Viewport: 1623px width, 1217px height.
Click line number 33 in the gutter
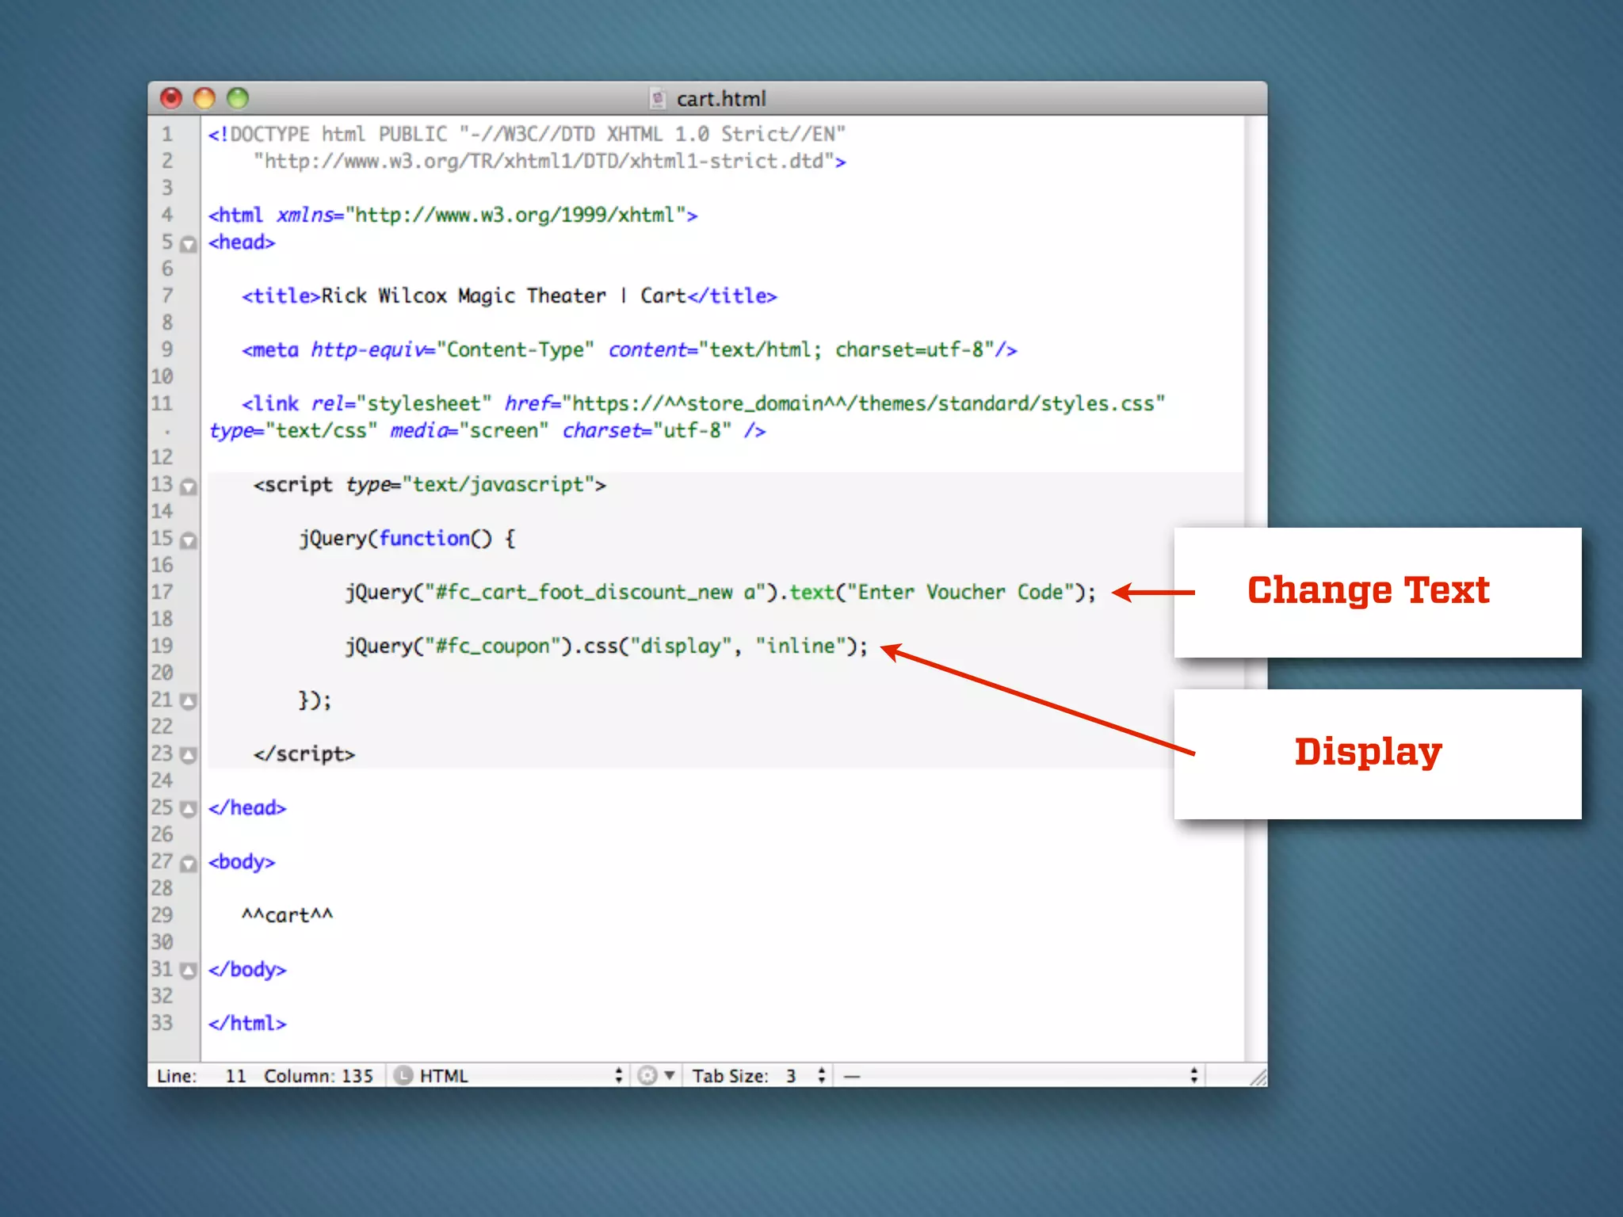pos(162,1023)
